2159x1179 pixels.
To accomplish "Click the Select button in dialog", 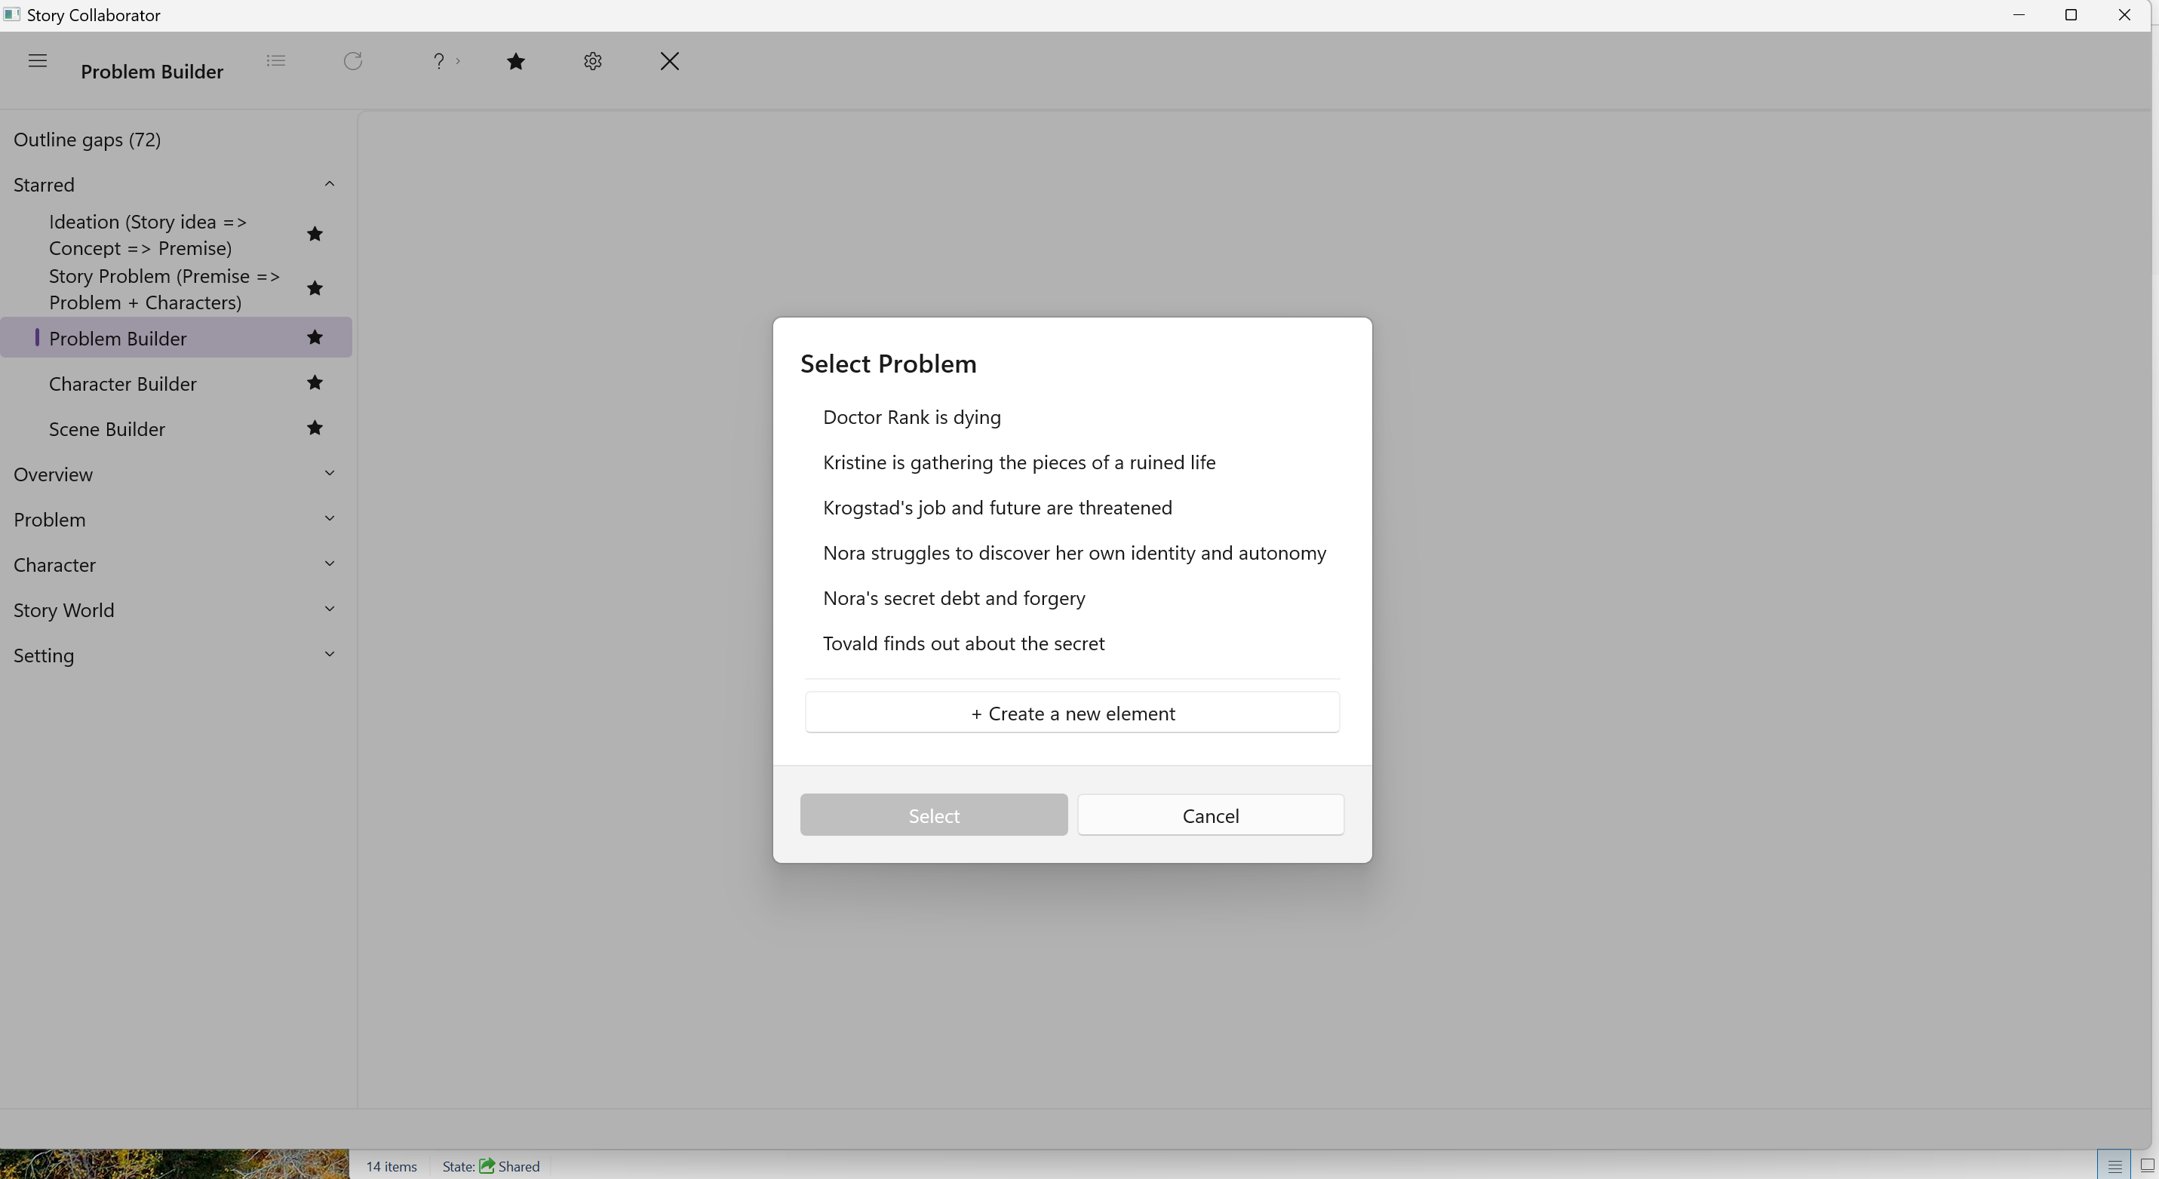I will 934,815.
